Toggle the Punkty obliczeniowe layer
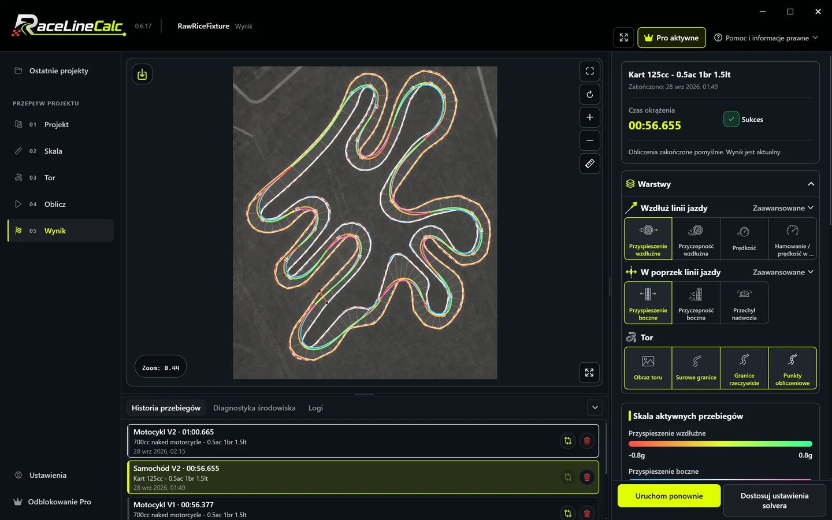 (x=792, y=368)
